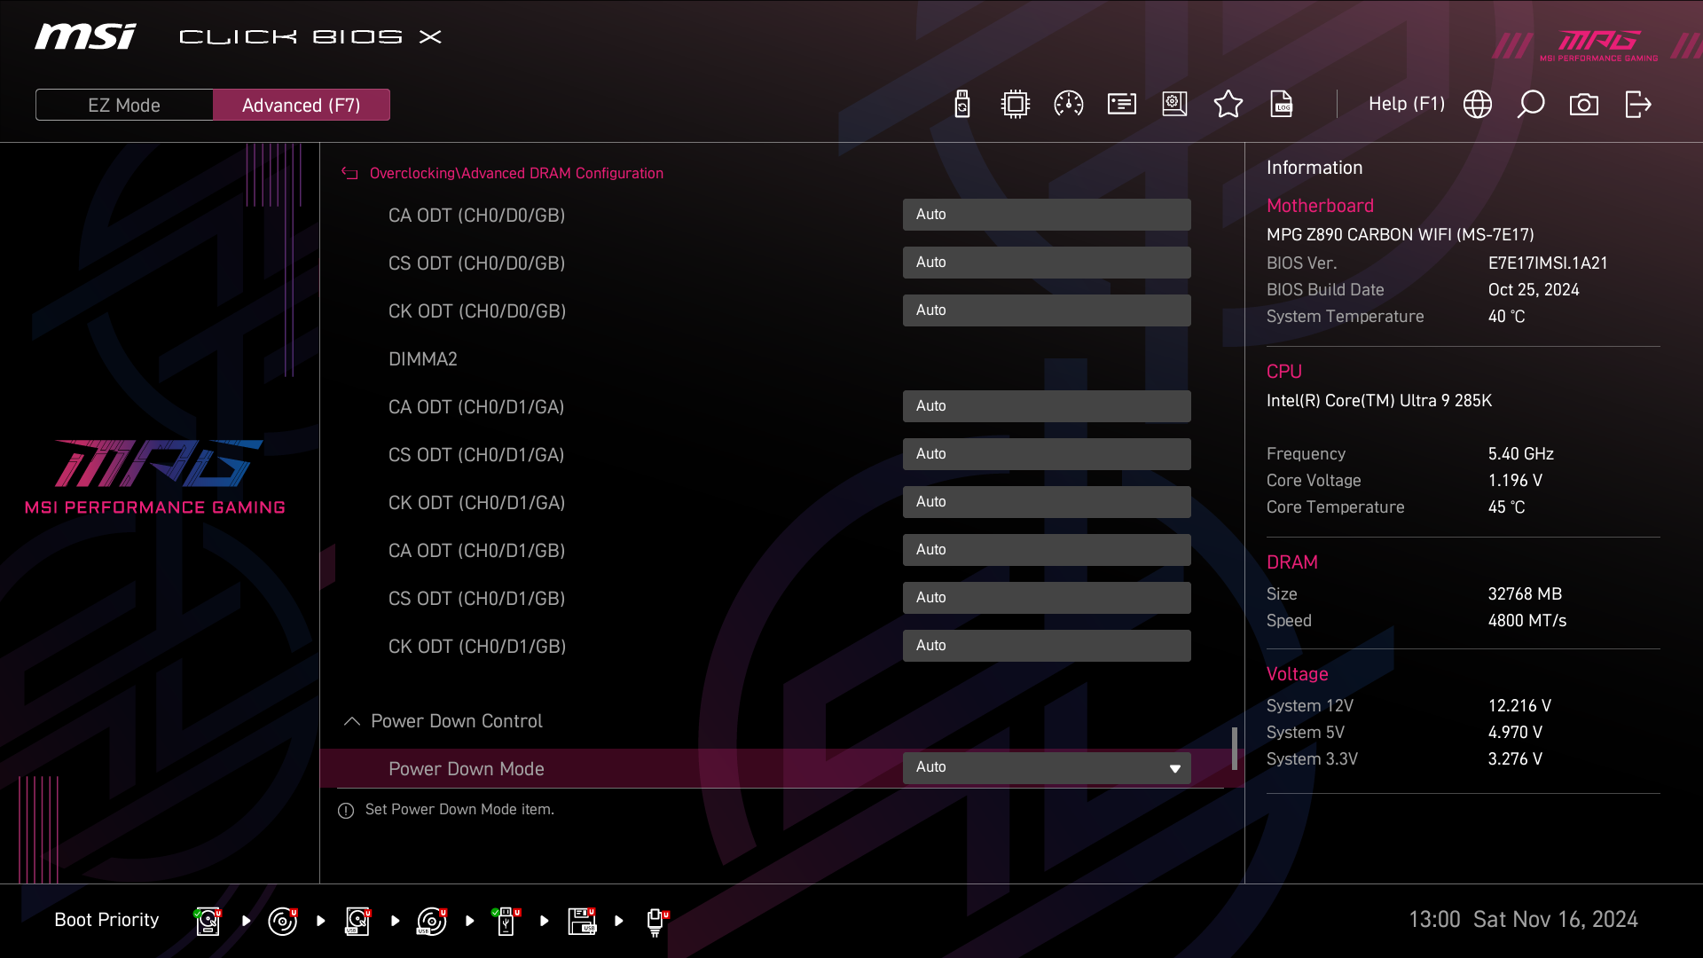Click Overclocking\Advanced DRAM Configuration breadcrumb

point(516,174)
